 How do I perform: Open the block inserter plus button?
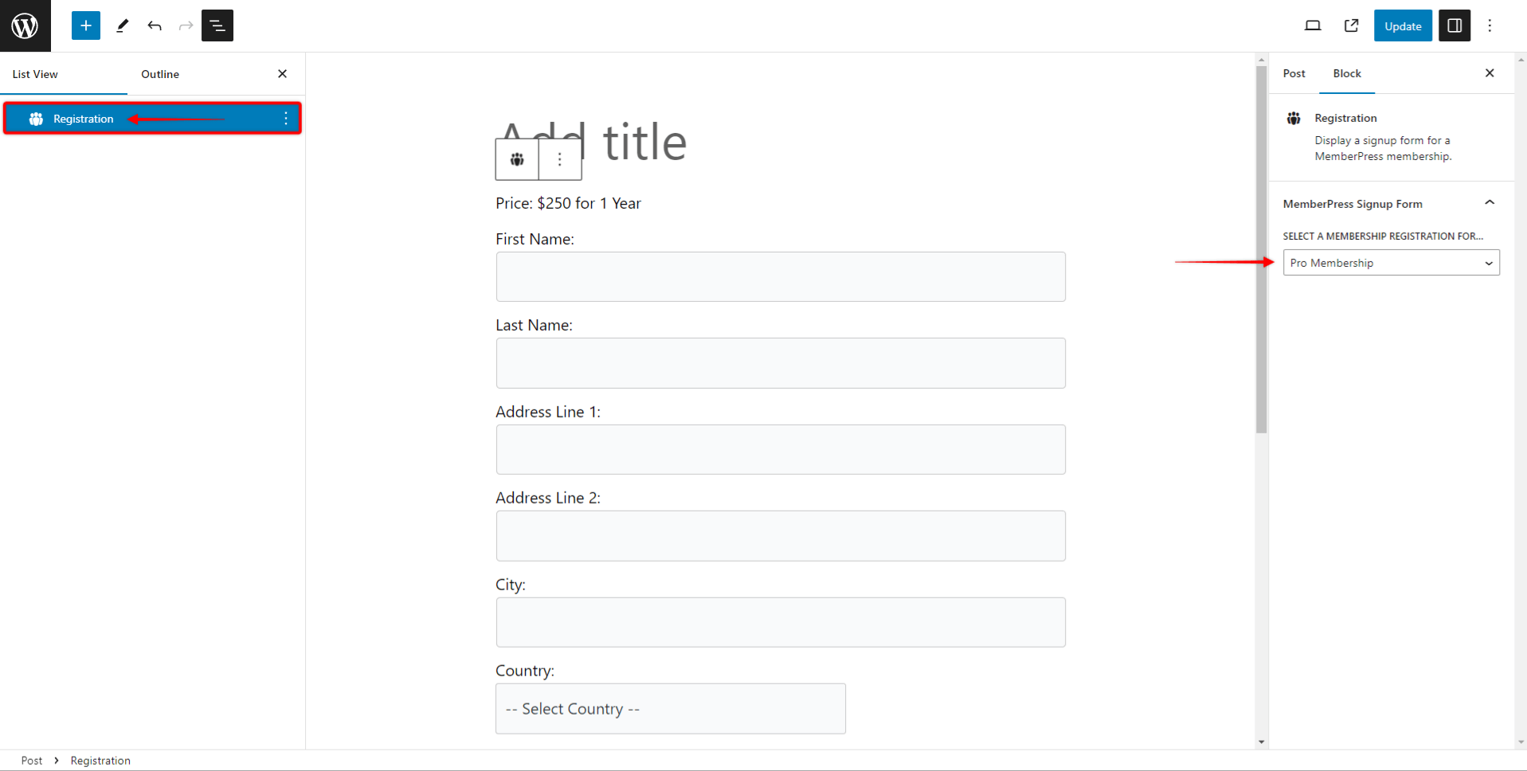point(86,25)
